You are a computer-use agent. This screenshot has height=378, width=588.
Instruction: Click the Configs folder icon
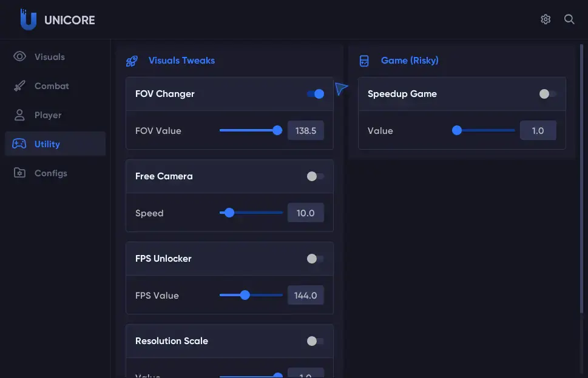click(x=19, y=173)
